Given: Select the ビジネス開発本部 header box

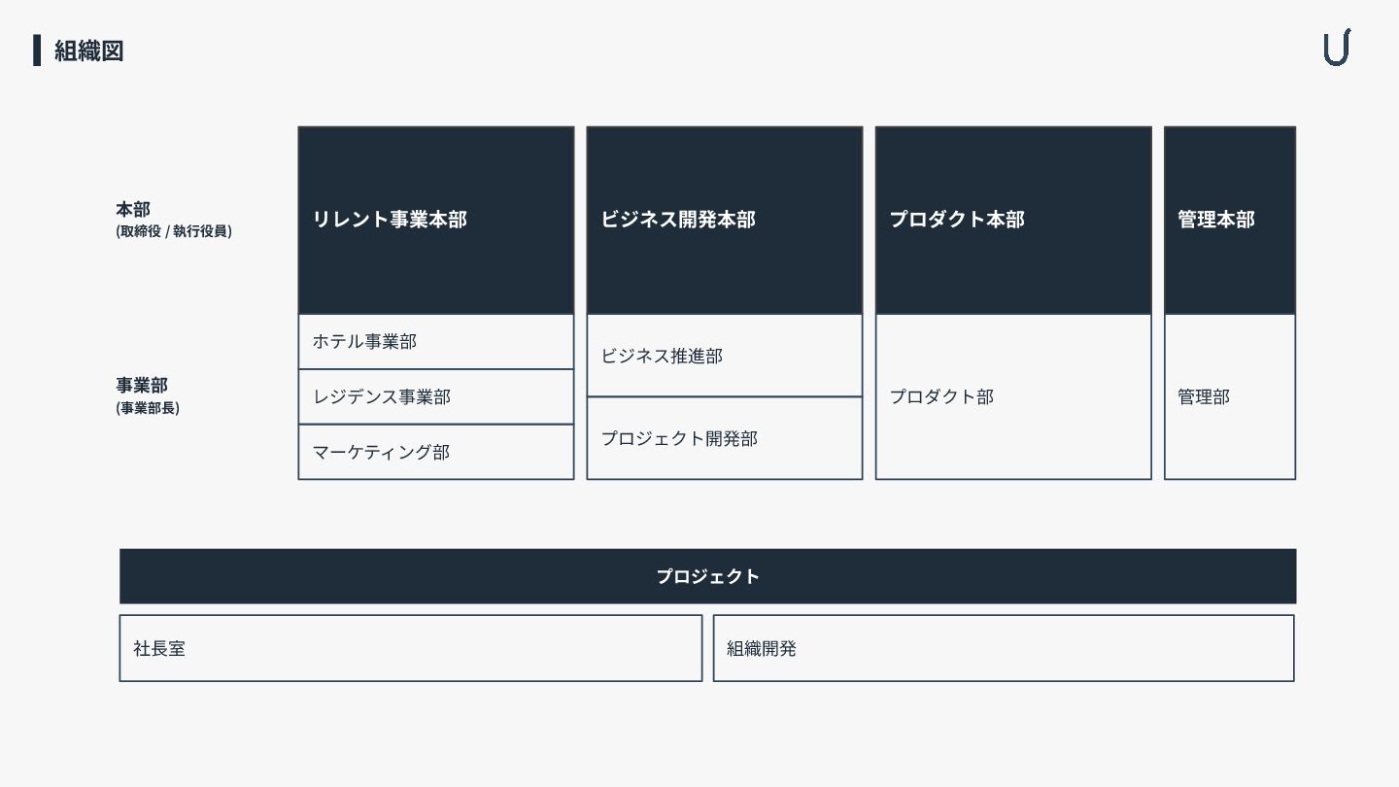Looking at the screenshot, I should 724,220.
